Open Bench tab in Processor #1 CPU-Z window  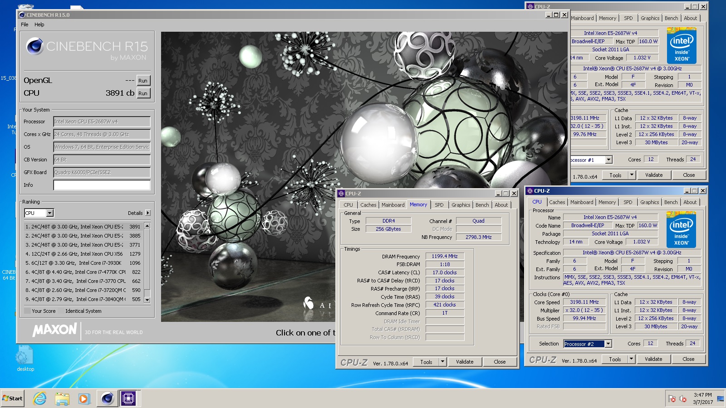pos(672,18)
